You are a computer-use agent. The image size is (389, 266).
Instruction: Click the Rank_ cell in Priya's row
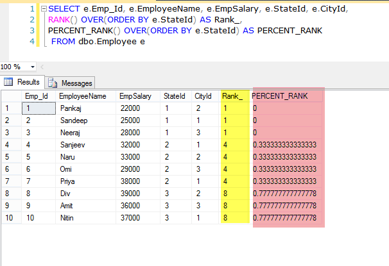[x=234, y=181]
